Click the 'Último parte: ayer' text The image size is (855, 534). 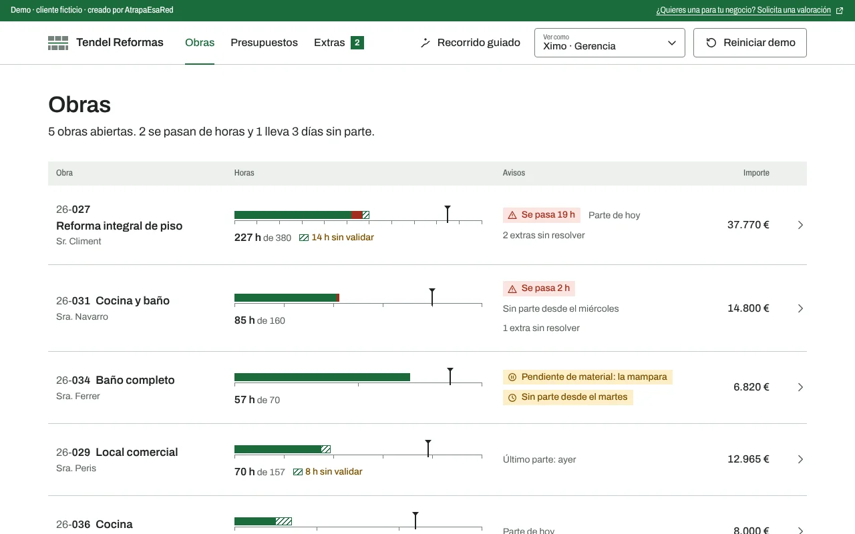540,459
